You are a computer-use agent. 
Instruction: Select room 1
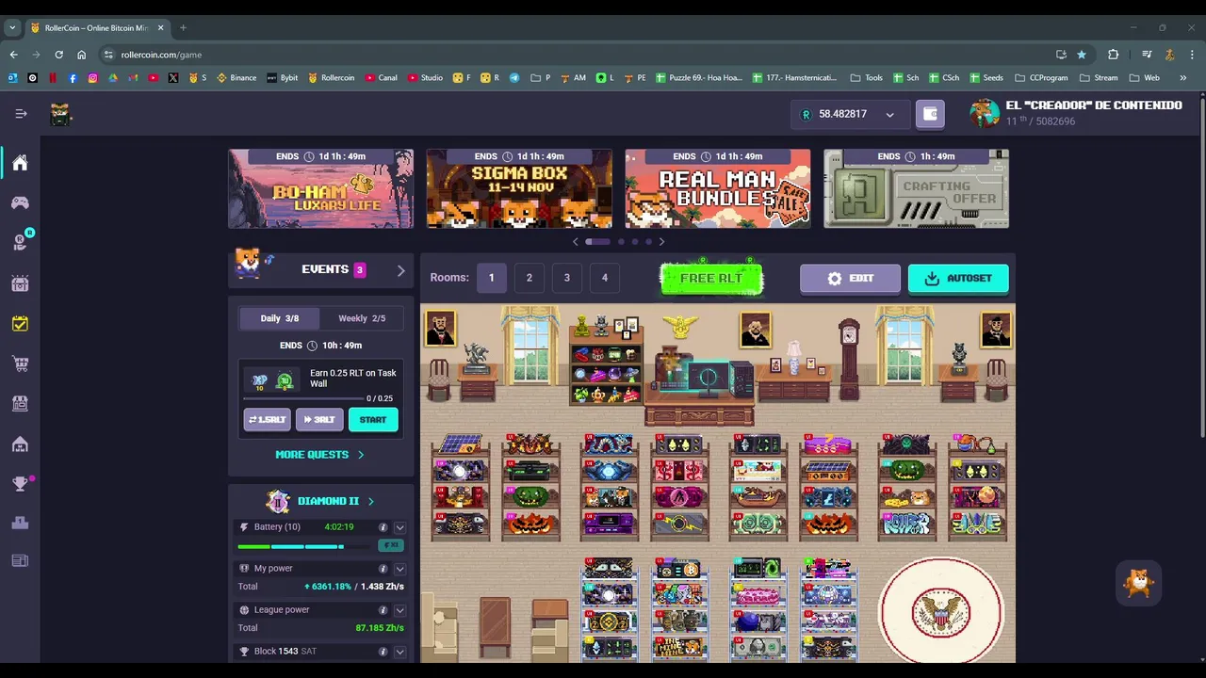coord(491,278)
